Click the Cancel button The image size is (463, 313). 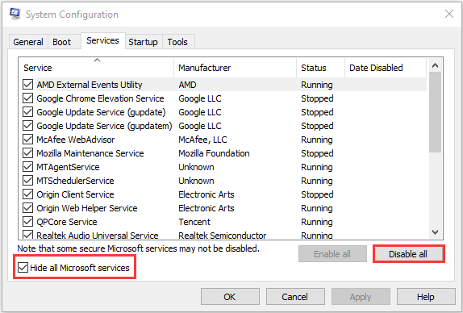295,297
